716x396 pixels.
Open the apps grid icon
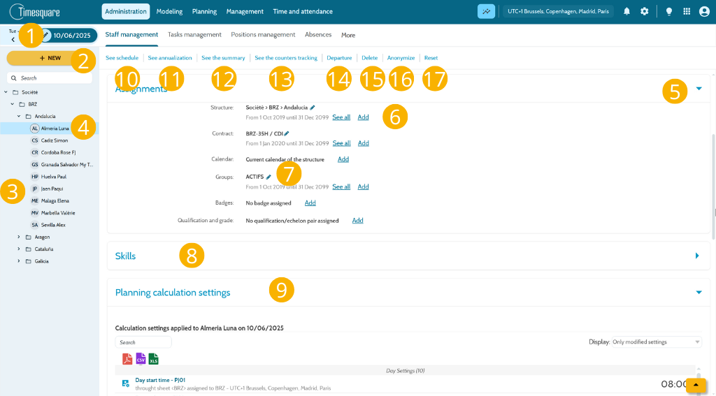click(687, 11)
